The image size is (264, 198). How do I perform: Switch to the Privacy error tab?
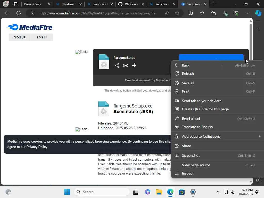tap(33, 4)
